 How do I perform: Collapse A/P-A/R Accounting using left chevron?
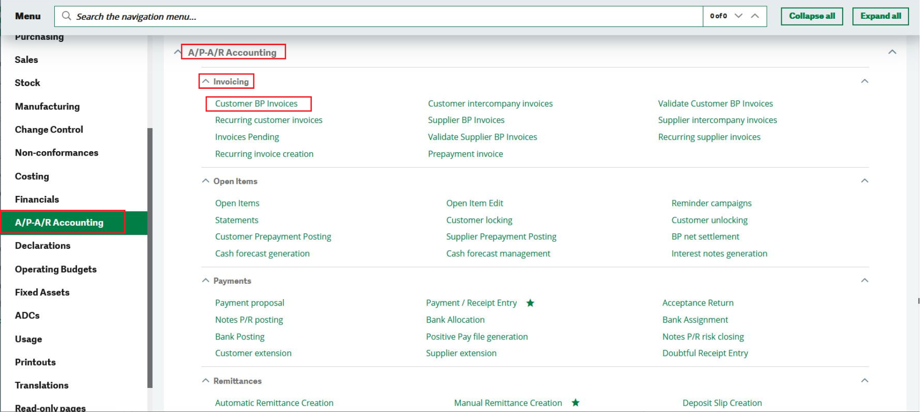[177, 52]
